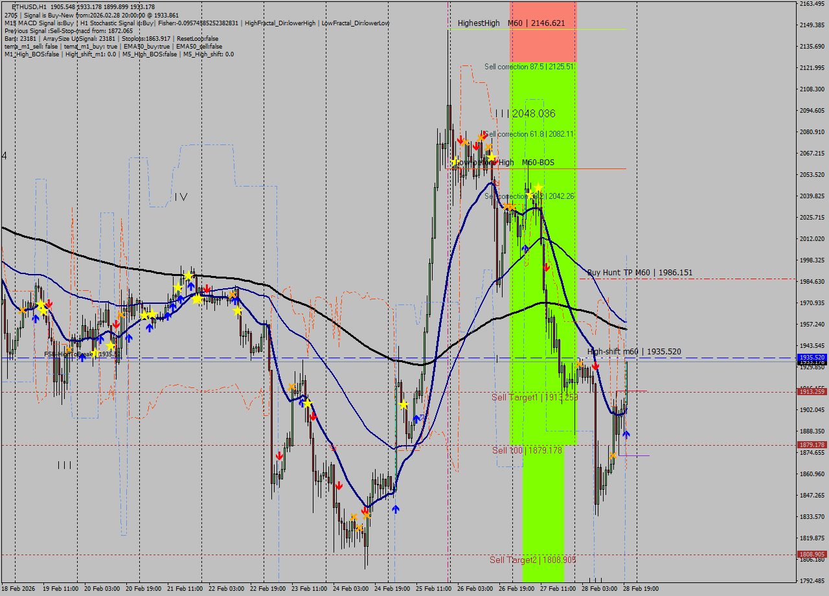The width and height of the screenshot is (829, 596).
Task: Click the ETHUSD,H1 chart title text
Action: point(28,6)
